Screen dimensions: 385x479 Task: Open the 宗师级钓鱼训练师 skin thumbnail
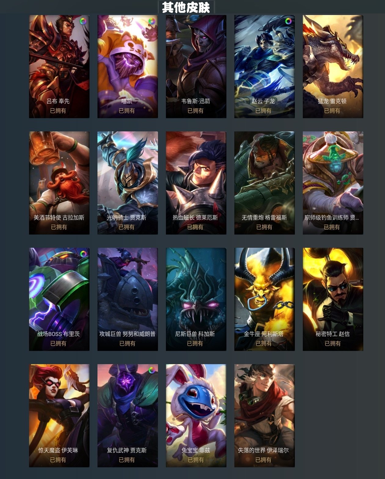pos(333,183)
